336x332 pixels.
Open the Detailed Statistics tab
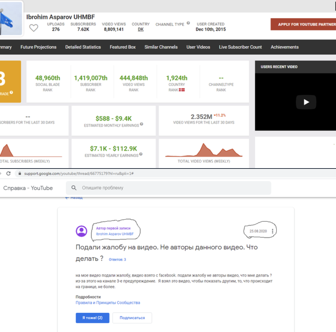pos(83,47)
